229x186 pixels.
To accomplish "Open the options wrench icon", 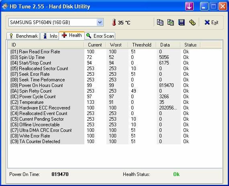I will [192, 22].
